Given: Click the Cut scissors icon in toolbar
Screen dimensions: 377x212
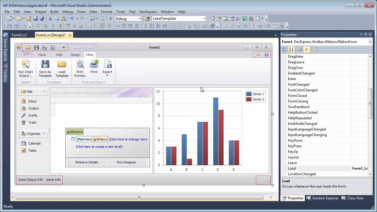Looking at the screenshot, I should 50,19.
